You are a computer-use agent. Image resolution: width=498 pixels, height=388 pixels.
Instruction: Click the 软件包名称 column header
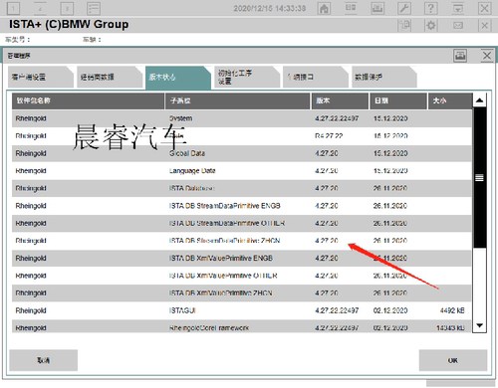tap(88, 100)
